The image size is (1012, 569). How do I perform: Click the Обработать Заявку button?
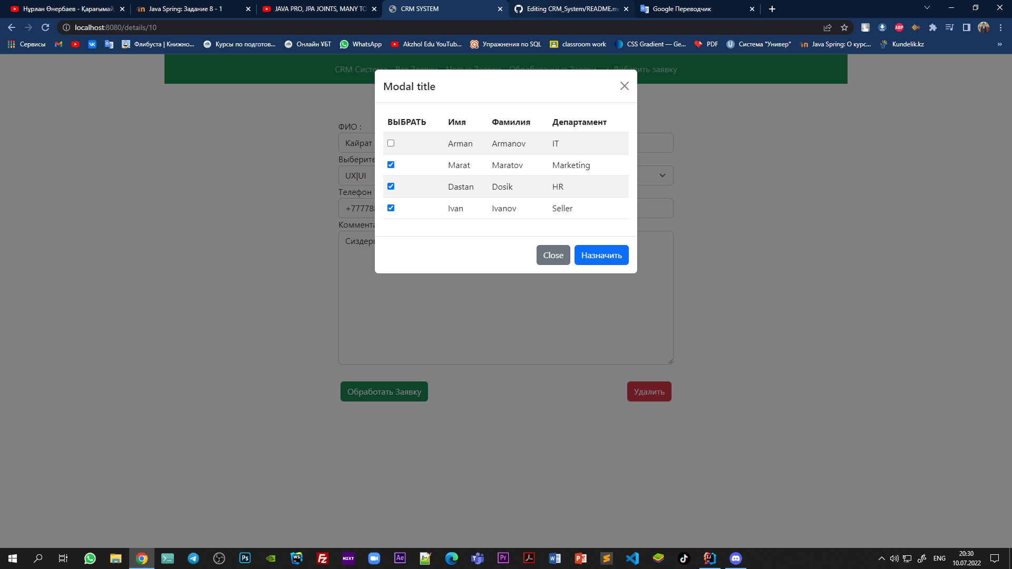384,391
